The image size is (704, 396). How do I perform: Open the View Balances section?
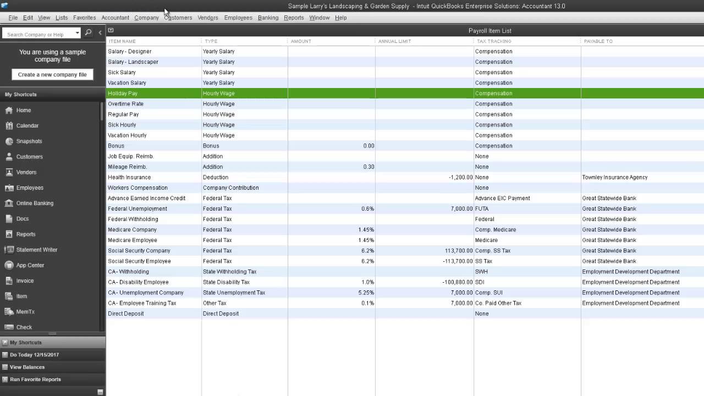[53, 367]
